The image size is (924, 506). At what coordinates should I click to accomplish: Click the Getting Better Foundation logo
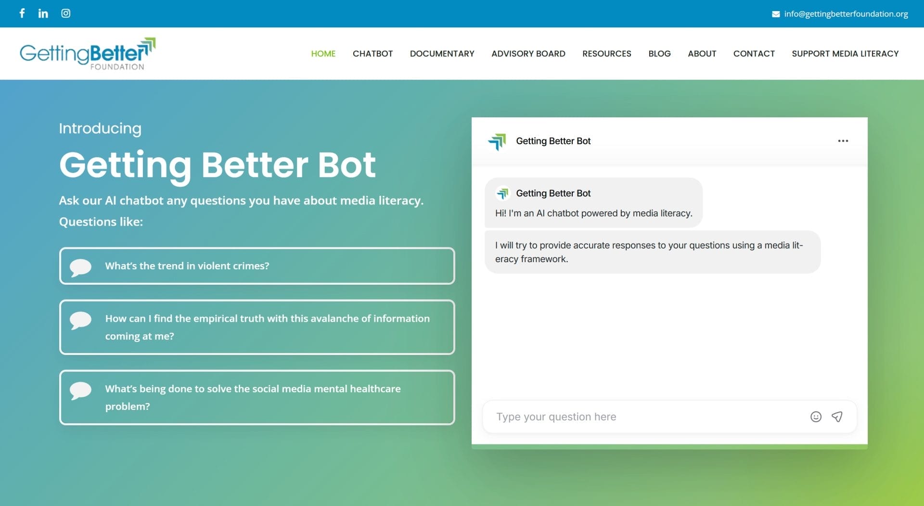pos(88,53)
